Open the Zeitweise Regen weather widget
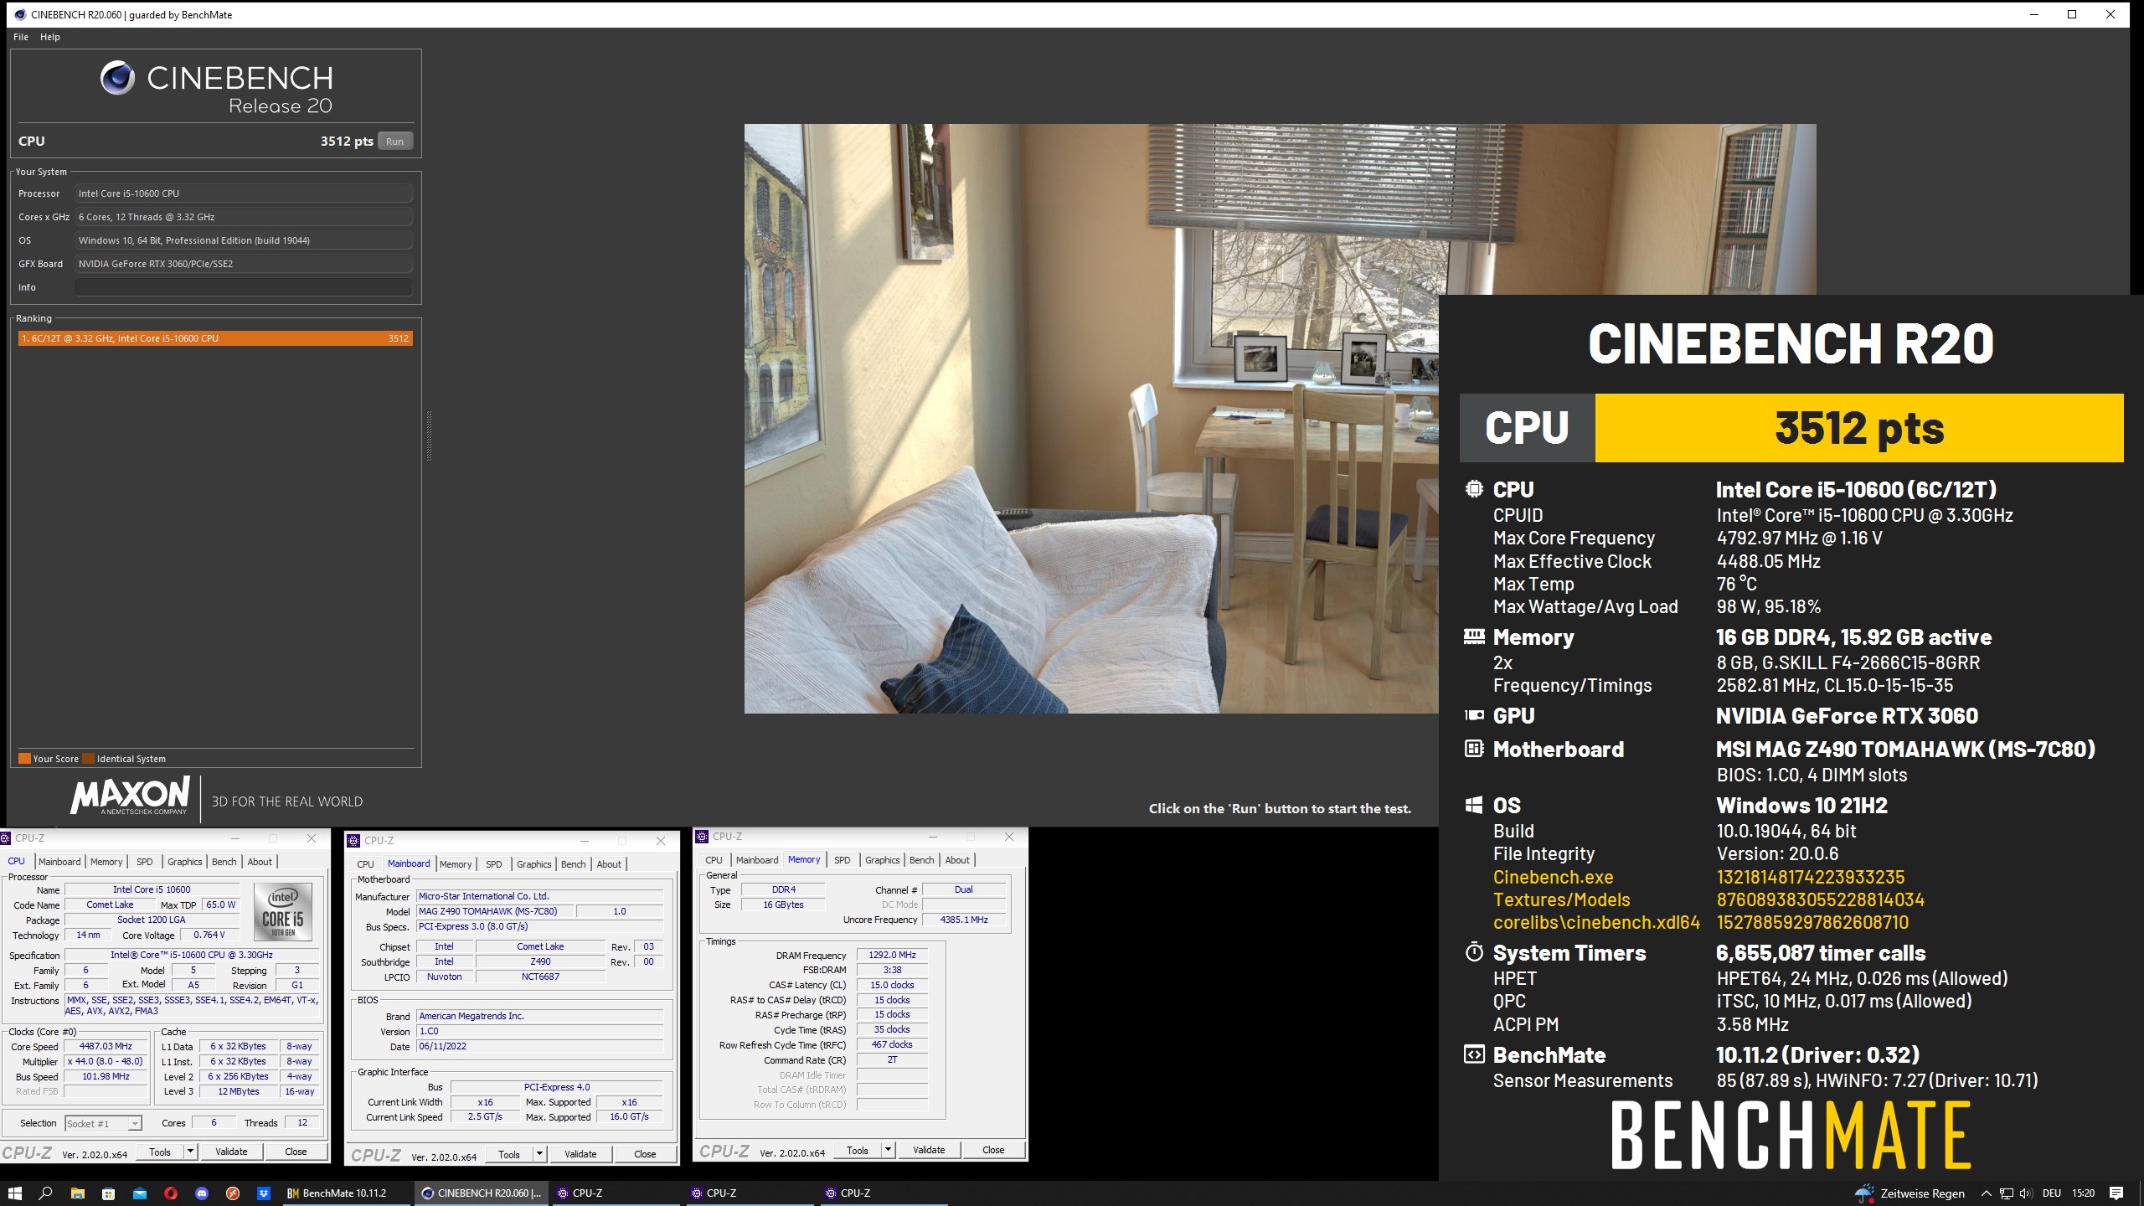 pos(1909,1193)
